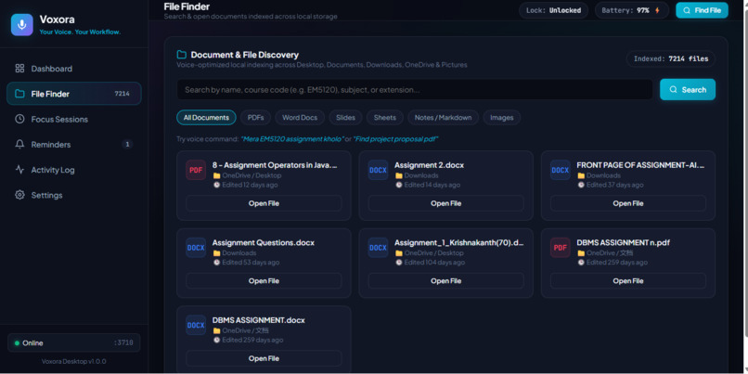Click the Find File button in header

pos(702,10)
